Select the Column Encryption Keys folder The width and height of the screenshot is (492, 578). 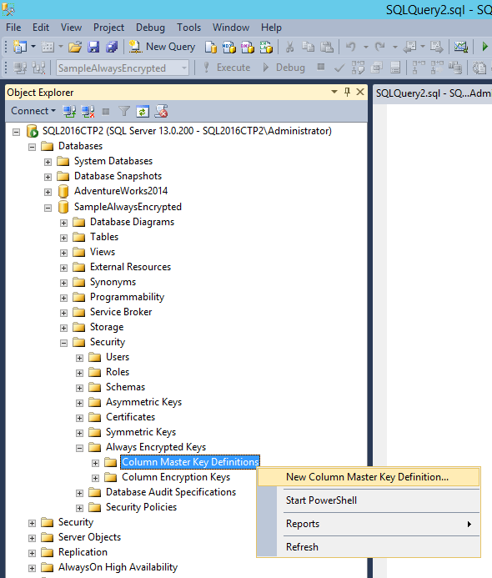176,477
